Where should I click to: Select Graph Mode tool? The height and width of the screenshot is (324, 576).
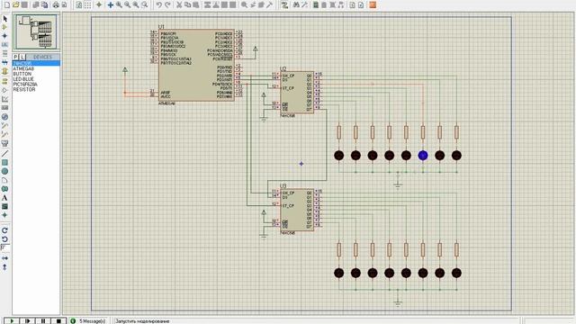[x=4, y=99]
